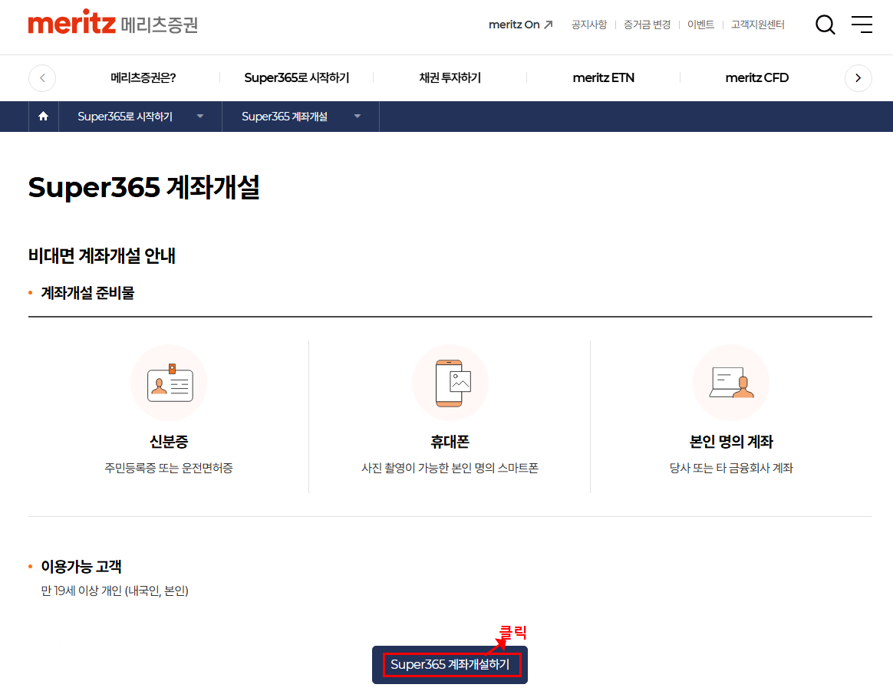Click the 계좌개설 준비물 heading
Viewport: 893px width, 691px height.
pyautogui.click(x=87, y=292)
